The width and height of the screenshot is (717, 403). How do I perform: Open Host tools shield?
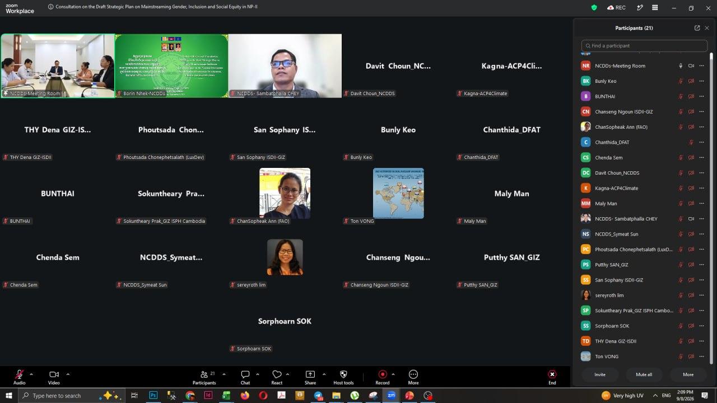point(343,377)
